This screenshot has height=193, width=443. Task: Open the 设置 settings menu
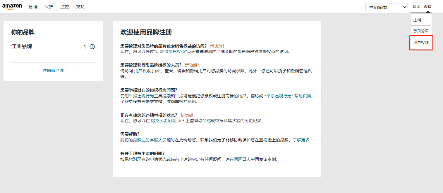[428, 6]
